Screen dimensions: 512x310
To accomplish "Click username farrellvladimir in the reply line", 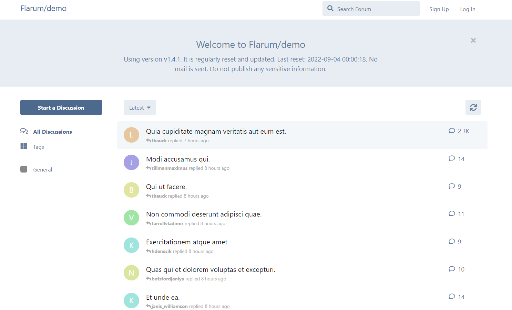I will [x=167, y=223].
